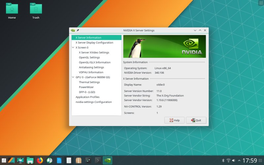Click the NV-CONTROL version value 1.29
264x165 pixels.
pyautogui.click(x=159, y=107)
